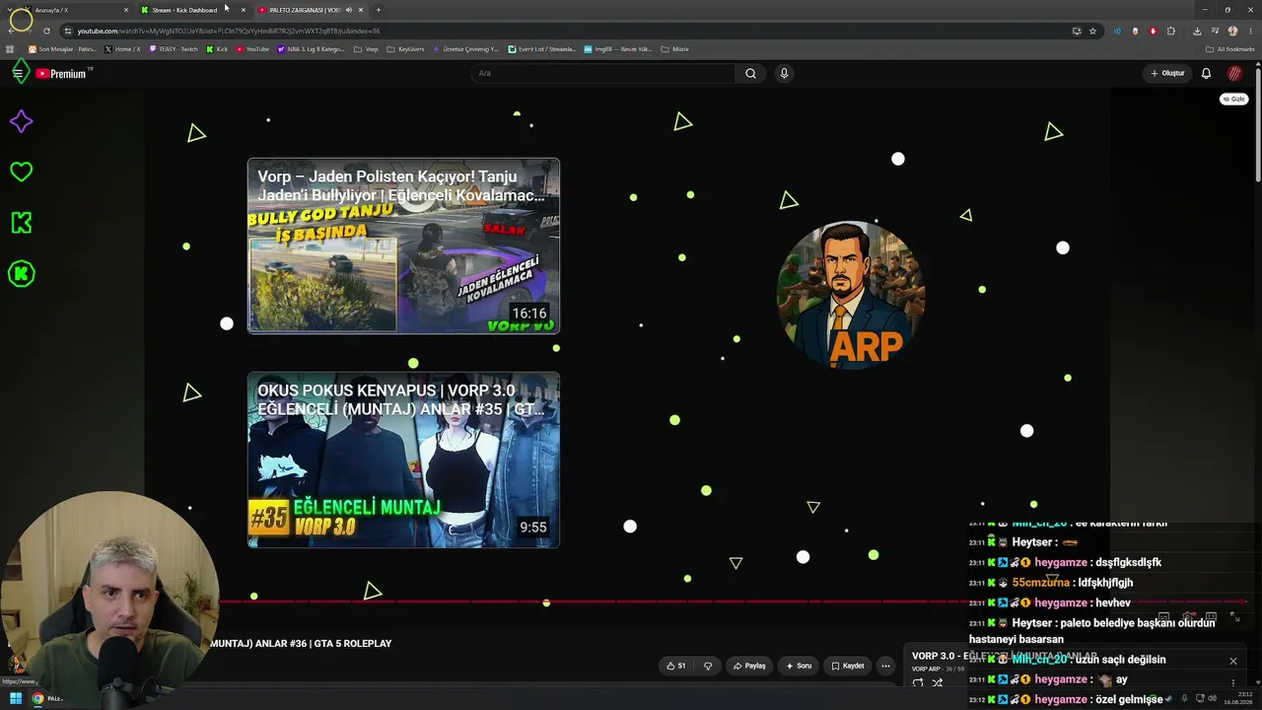The width and height of the screenshot is (1262, 710).
Task: Open the system tray clock showing 23:12
Action: point(1239,698)
